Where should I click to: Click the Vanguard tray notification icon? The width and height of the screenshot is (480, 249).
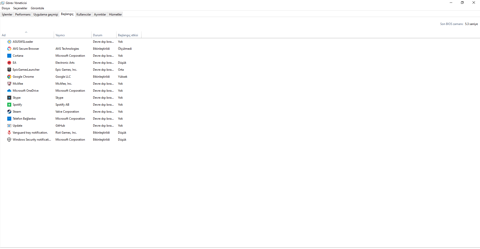coord(9,133)
